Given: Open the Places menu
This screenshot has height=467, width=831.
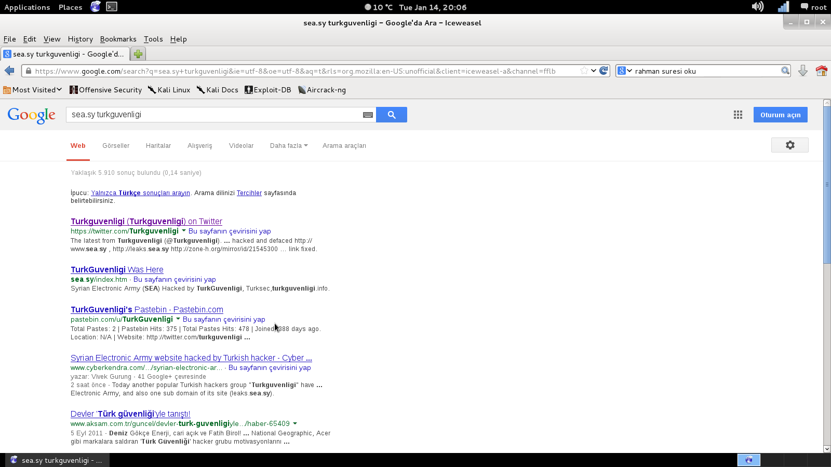Looking at the screenshot, I should [x=70, y=7].
